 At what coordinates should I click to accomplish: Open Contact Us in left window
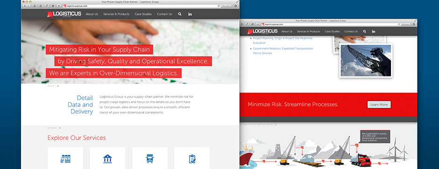164,14
